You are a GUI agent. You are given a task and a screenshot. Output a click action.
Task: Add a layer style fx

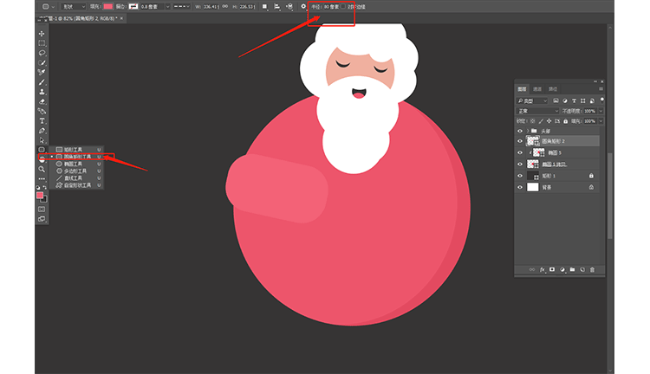click(543, 269)
